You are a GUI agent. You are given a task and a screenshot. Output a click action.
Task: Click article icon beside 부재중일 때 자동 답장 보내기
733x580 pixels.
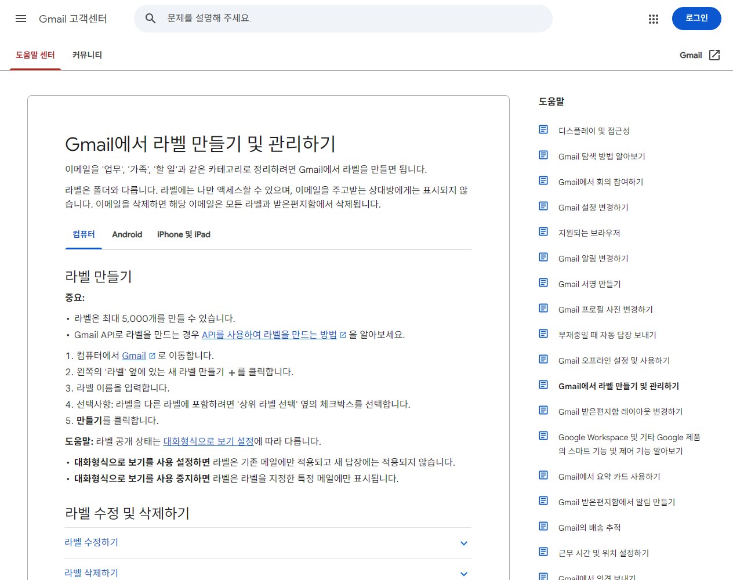tap(543, 333)
